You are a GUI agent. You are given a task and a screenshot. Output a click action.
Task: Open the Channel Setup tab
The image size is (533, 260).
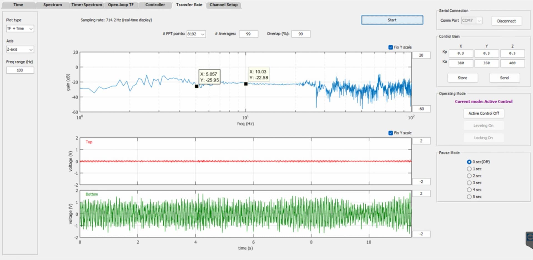pyautogui.click(x=223, y=5)
